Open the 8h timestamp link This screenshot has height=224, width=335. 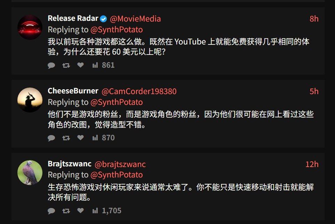(x=314, y=19)
